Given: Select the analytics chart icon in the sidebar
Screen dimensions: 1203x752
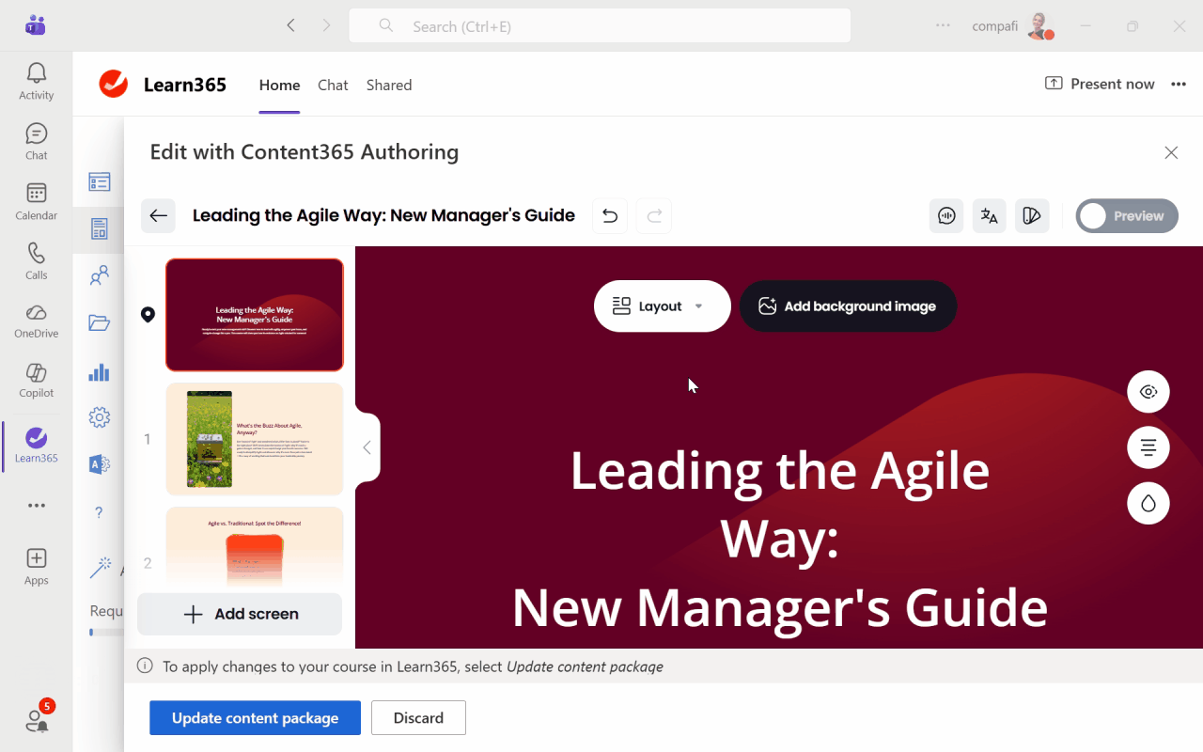Looking at the screenshot, I should click(x=99, y=372).
